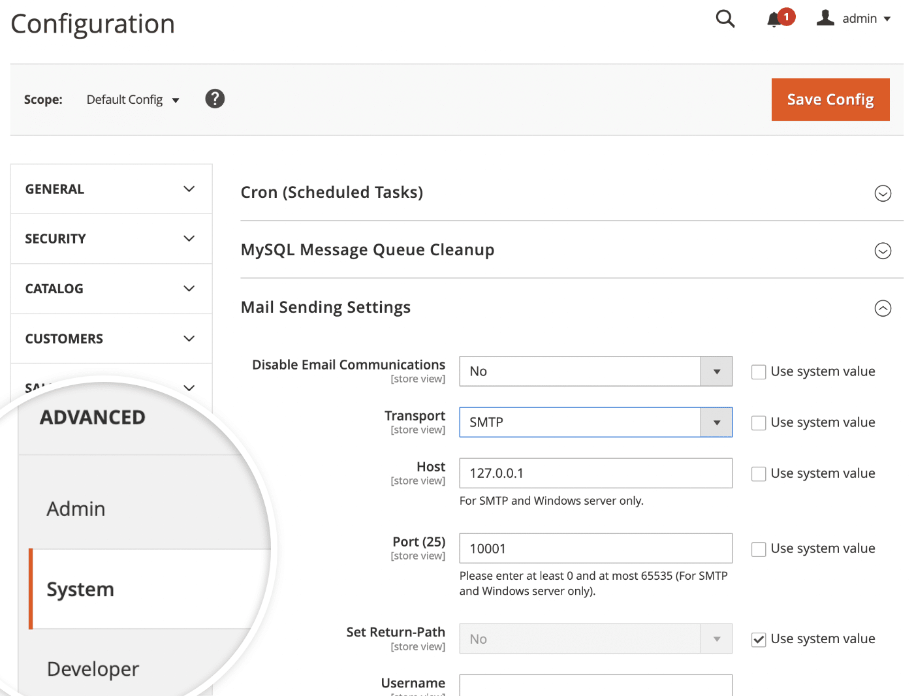Open notifications bell with 1 alert
The height and width of the screenshot is (696, 914).
[780, 18]
